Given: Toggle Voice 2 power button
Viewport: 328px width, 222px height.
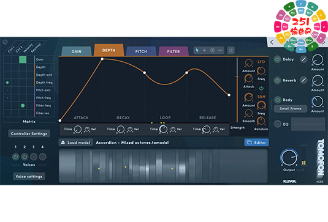Looking at the screenshot, I should tap(25, 157).
